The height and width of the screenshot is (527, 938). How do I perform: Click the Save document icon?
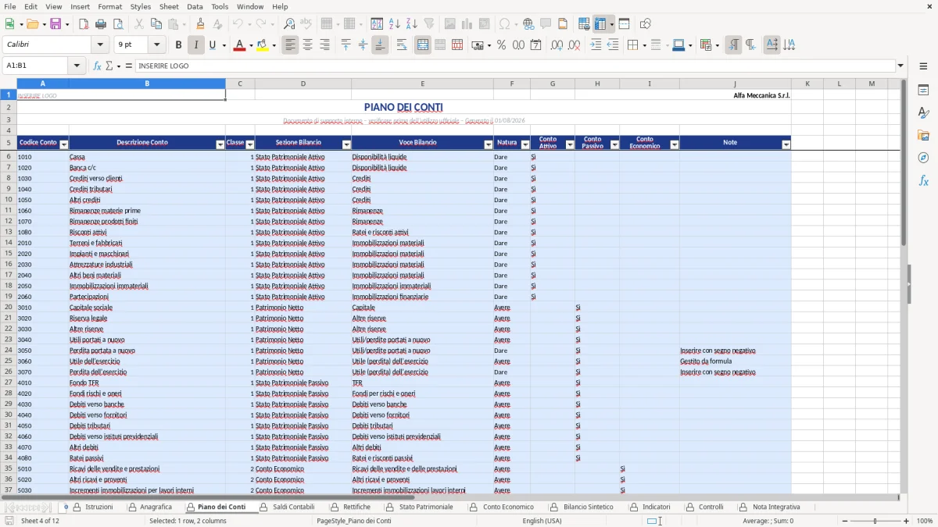click(x=55, y=24)
